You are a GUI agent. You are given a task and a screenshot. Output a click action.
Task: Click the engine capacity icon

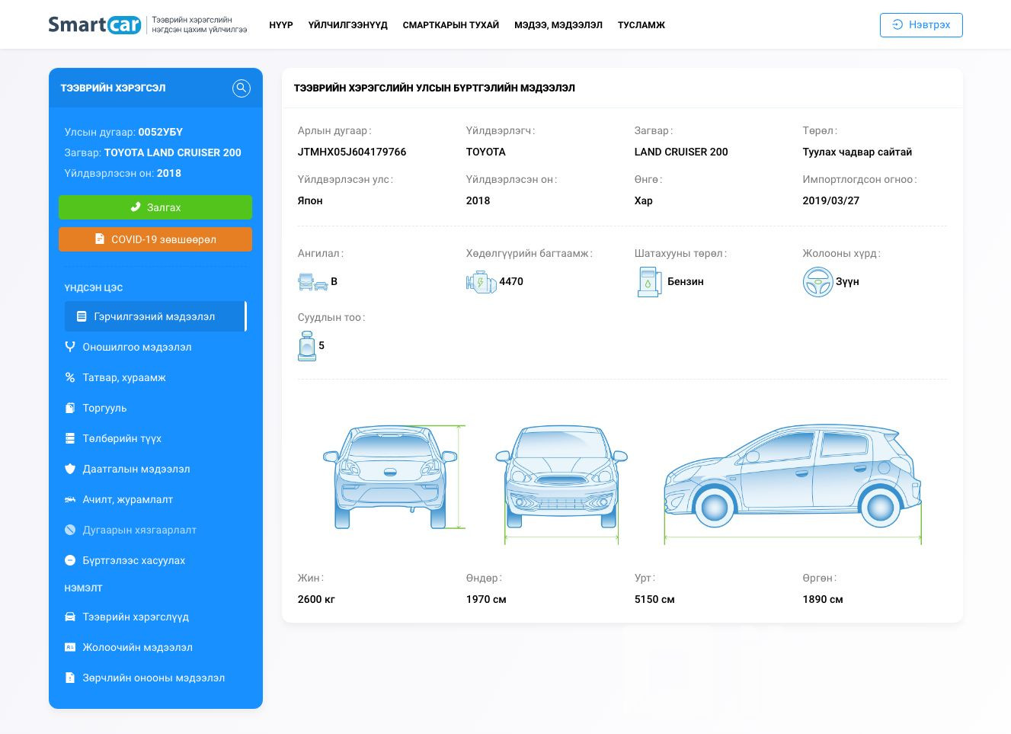pos(481,282)
